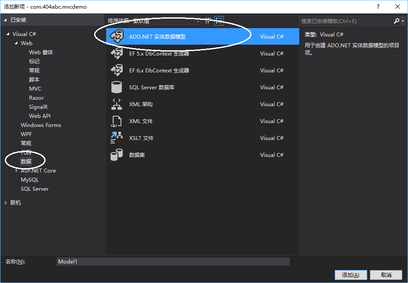
Task: Select the SQL Server tree category
Action: click(x=35, y=189)
